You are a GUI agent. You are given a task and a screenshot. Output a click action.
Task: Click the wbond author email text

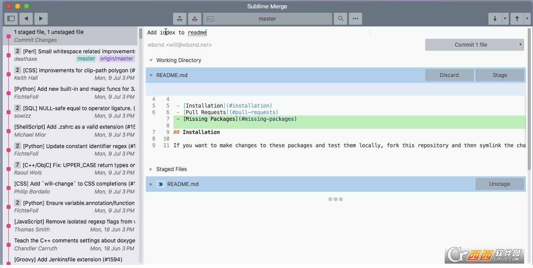(x=179, y=45)
